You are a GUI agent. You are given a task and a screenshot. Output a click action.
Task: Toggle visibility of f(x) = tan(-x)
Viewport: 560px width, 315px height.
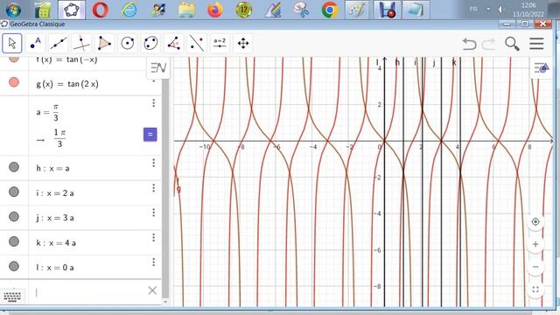pyautogui.click(x=14, y=59)
